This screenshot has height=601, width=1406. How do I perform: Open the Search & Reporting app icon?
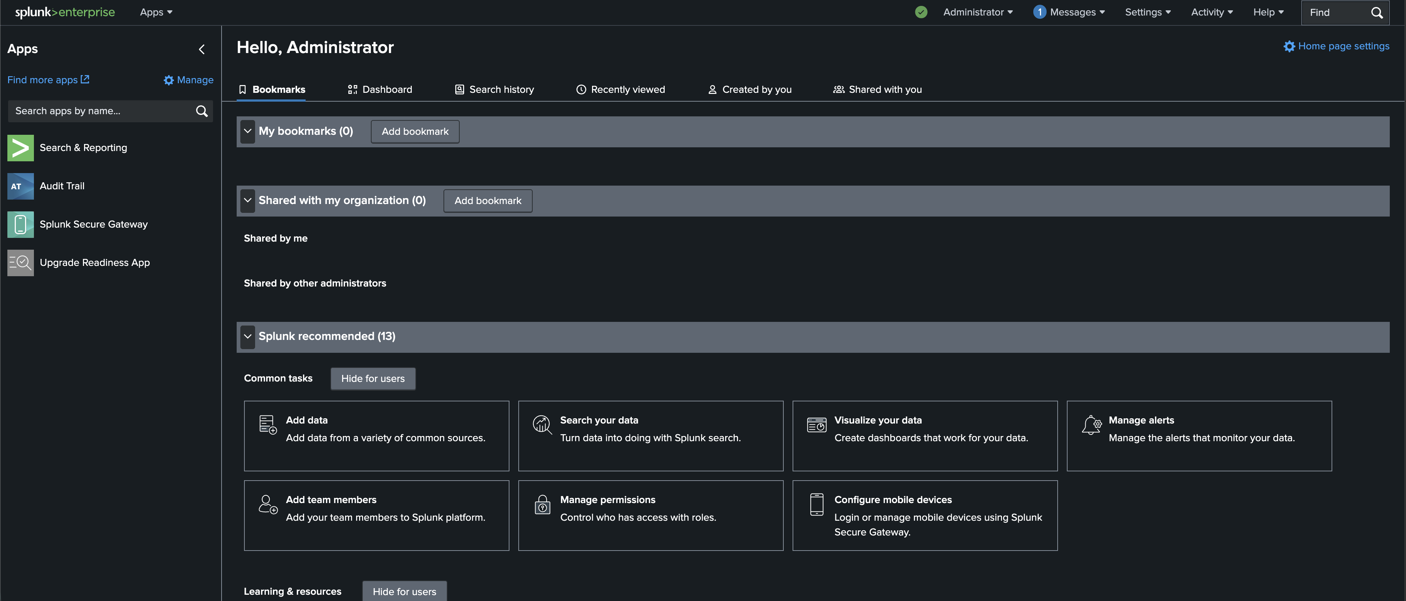click(20, 148)
